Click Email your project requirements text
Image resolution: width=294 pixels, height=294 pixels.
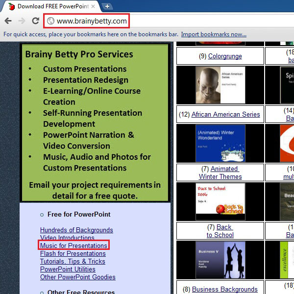click(x=95, y=190)
